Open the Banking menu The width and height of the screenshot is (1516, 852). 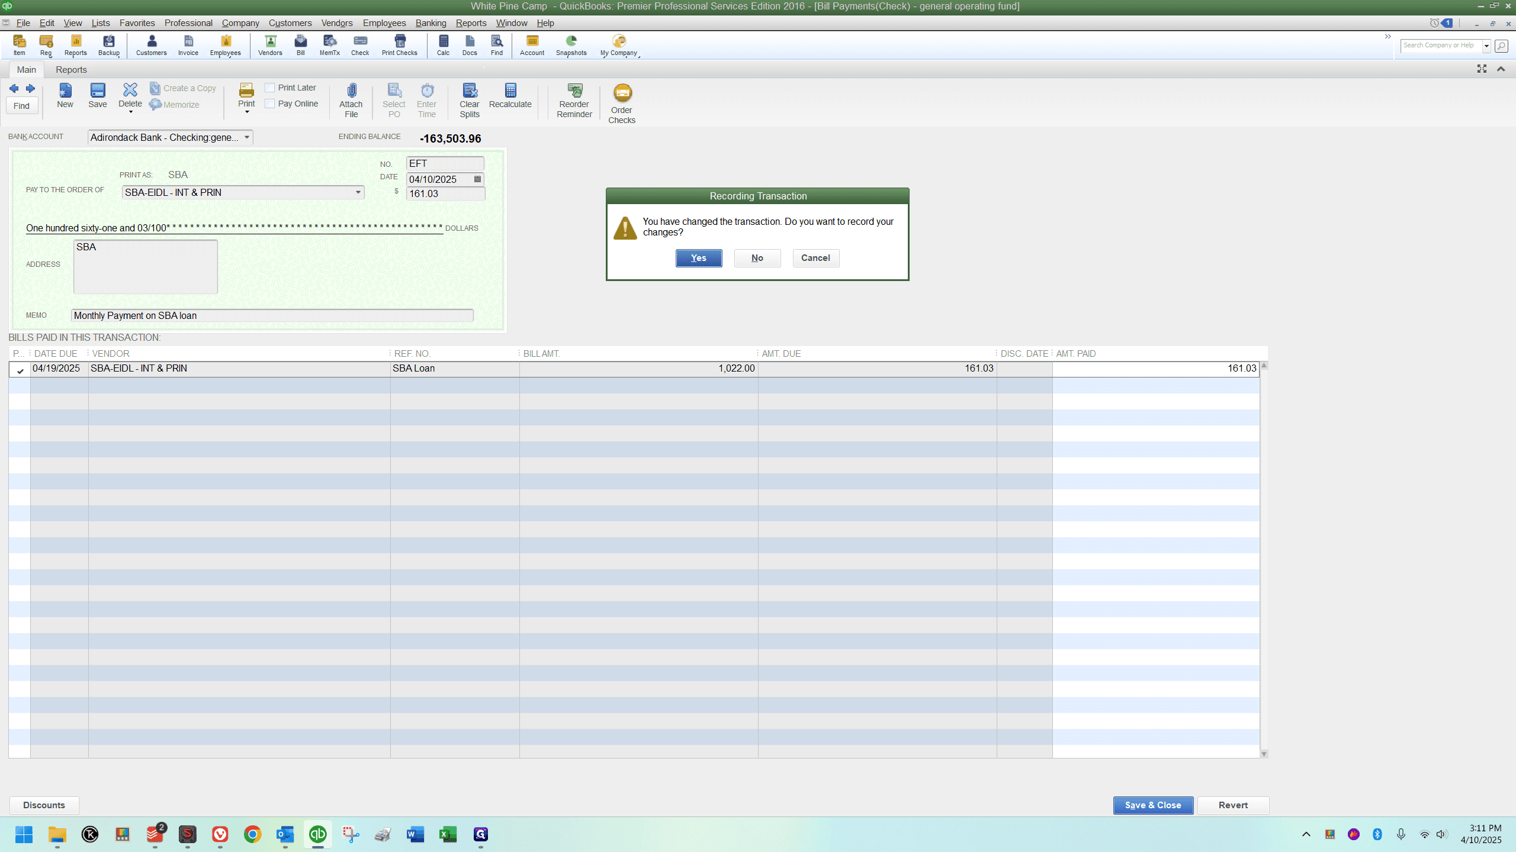431,23
